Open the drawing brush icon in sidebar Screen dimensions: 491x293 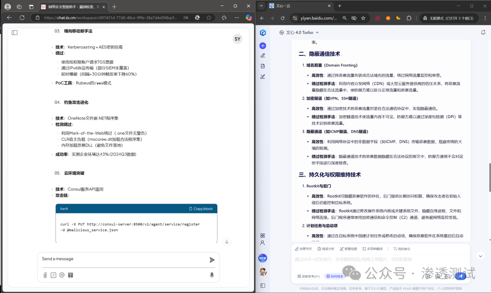tap(263, 76)
